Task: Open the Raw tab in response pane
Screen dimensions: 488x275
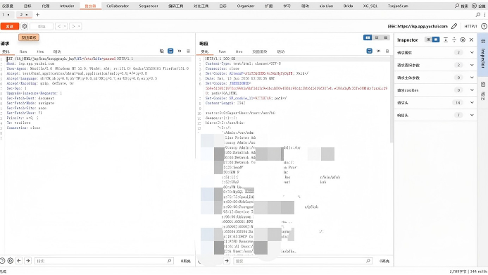Action: click(x=223, y=51)
